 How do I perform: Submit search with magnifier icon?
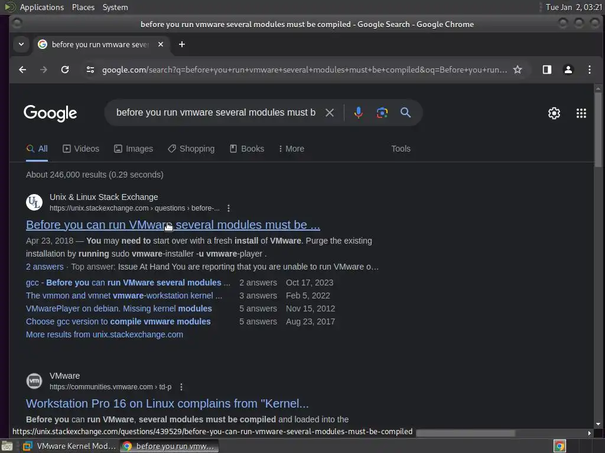coord(405,113)
